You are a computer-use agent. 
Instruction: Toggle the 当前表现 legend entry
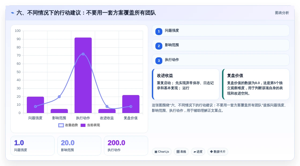[x=90, y=125]
